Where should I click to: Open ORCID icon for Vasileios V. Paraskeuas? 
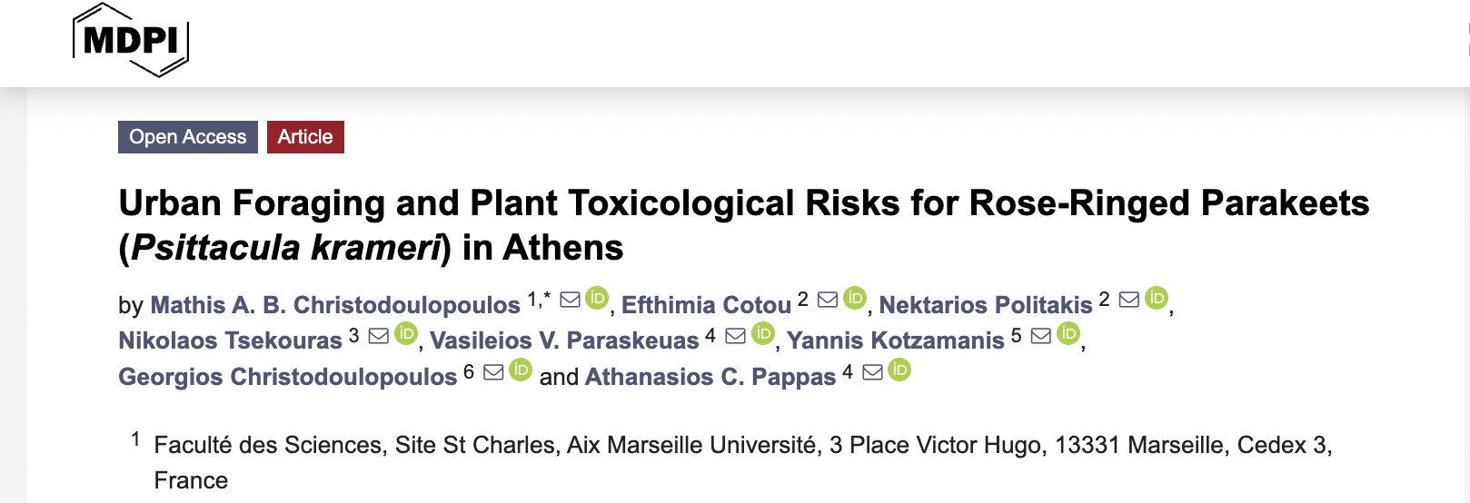763,334
